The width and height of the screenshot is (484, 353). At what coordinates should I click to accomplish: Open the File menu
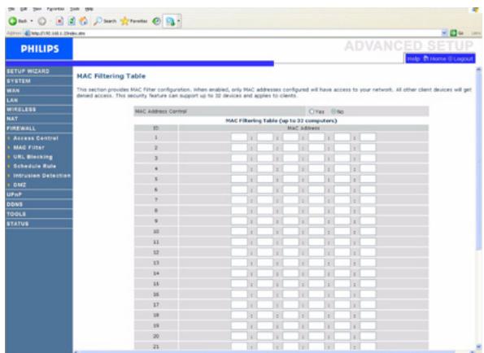coord(11,9)
